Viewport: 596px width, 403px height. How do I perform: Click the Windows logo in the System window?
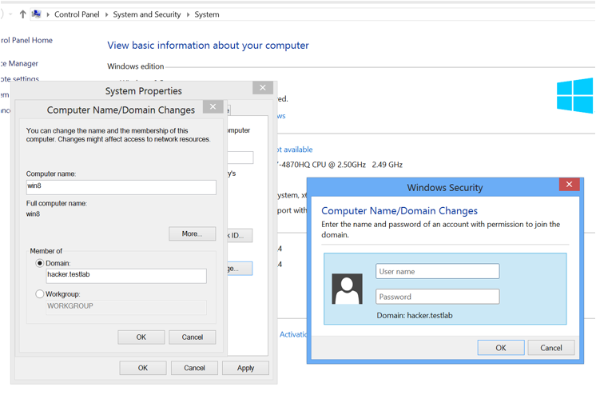574,95
